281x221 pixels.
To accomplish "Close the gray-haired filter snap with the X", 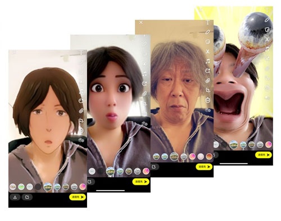I will (141, 22).
